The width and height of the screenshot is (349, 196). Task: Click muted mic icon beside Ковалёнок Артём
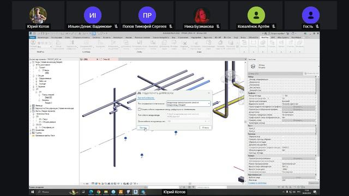(274, 27)
